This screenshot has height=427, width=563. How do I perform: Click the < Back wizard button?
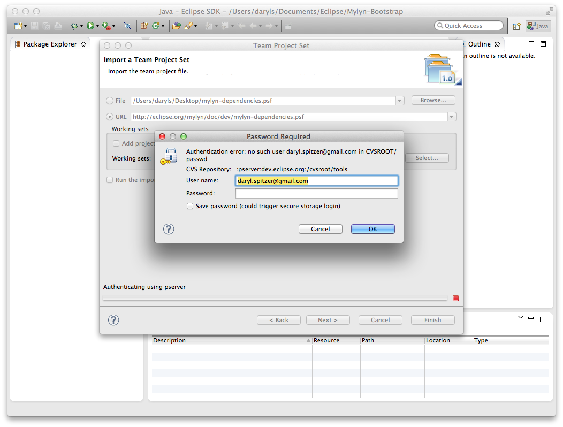[279, 320]
